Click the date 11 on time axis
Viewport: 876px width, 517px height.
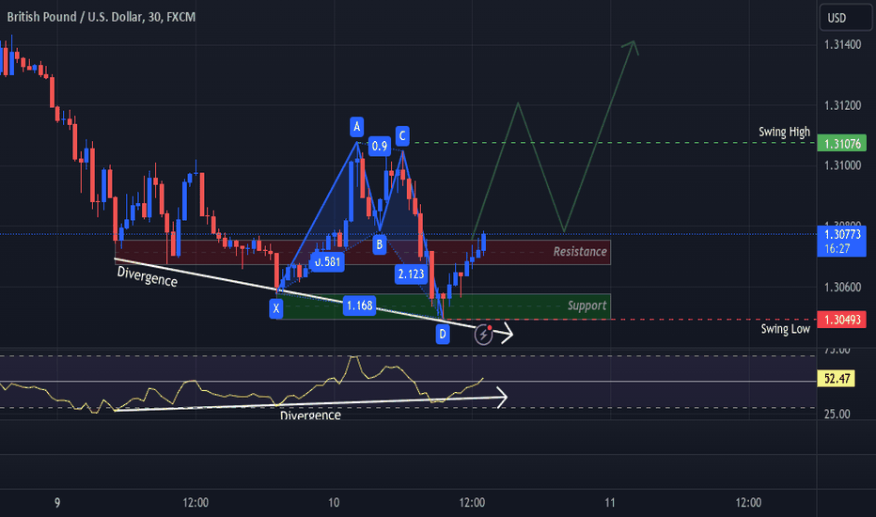[610, 503]
